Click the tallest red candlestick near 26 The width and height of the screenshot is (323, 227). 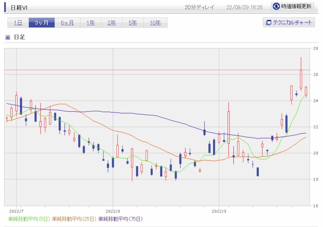click(301, 79)
